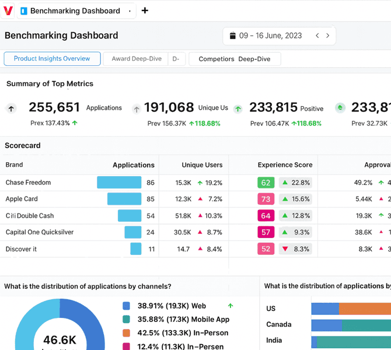Switch to Competiors Deep-Dive tab
The image size is (391, 350).
click(x=235, y=59)
